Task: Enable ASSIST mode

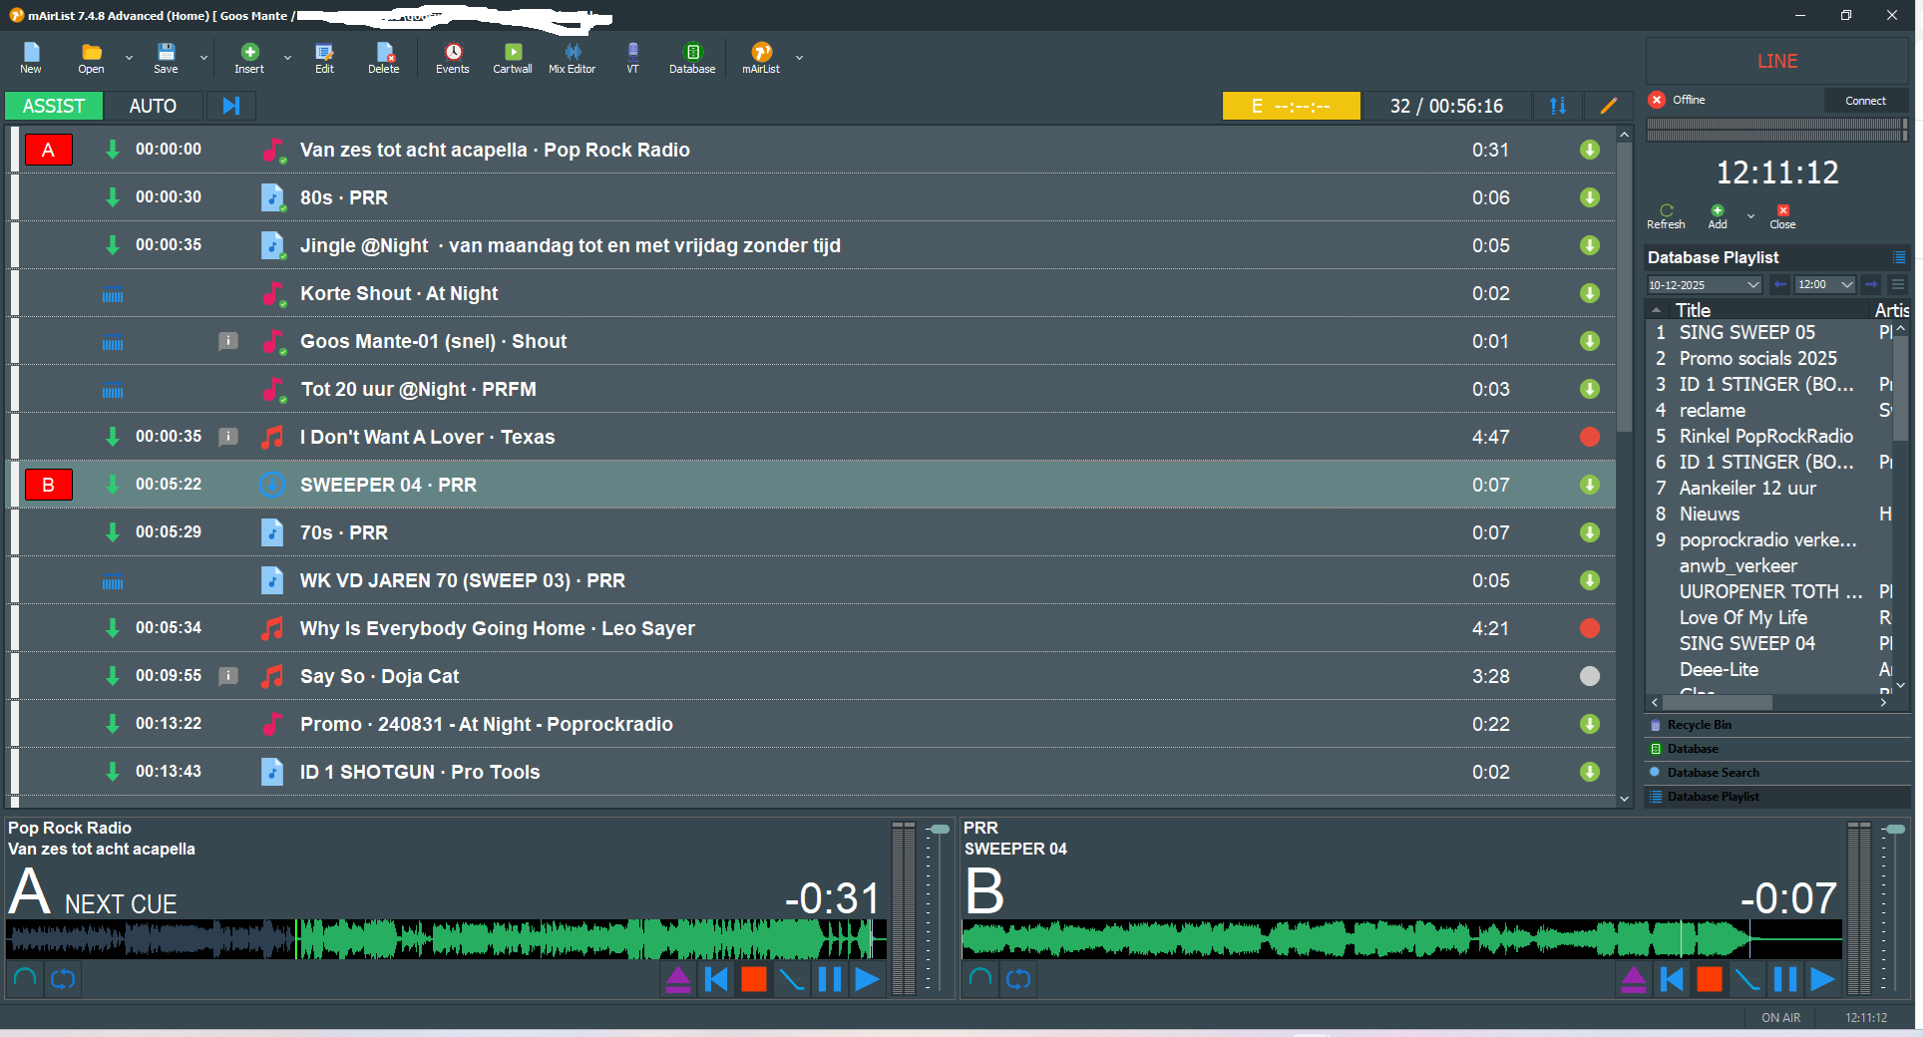Action: tap(54, 106)
